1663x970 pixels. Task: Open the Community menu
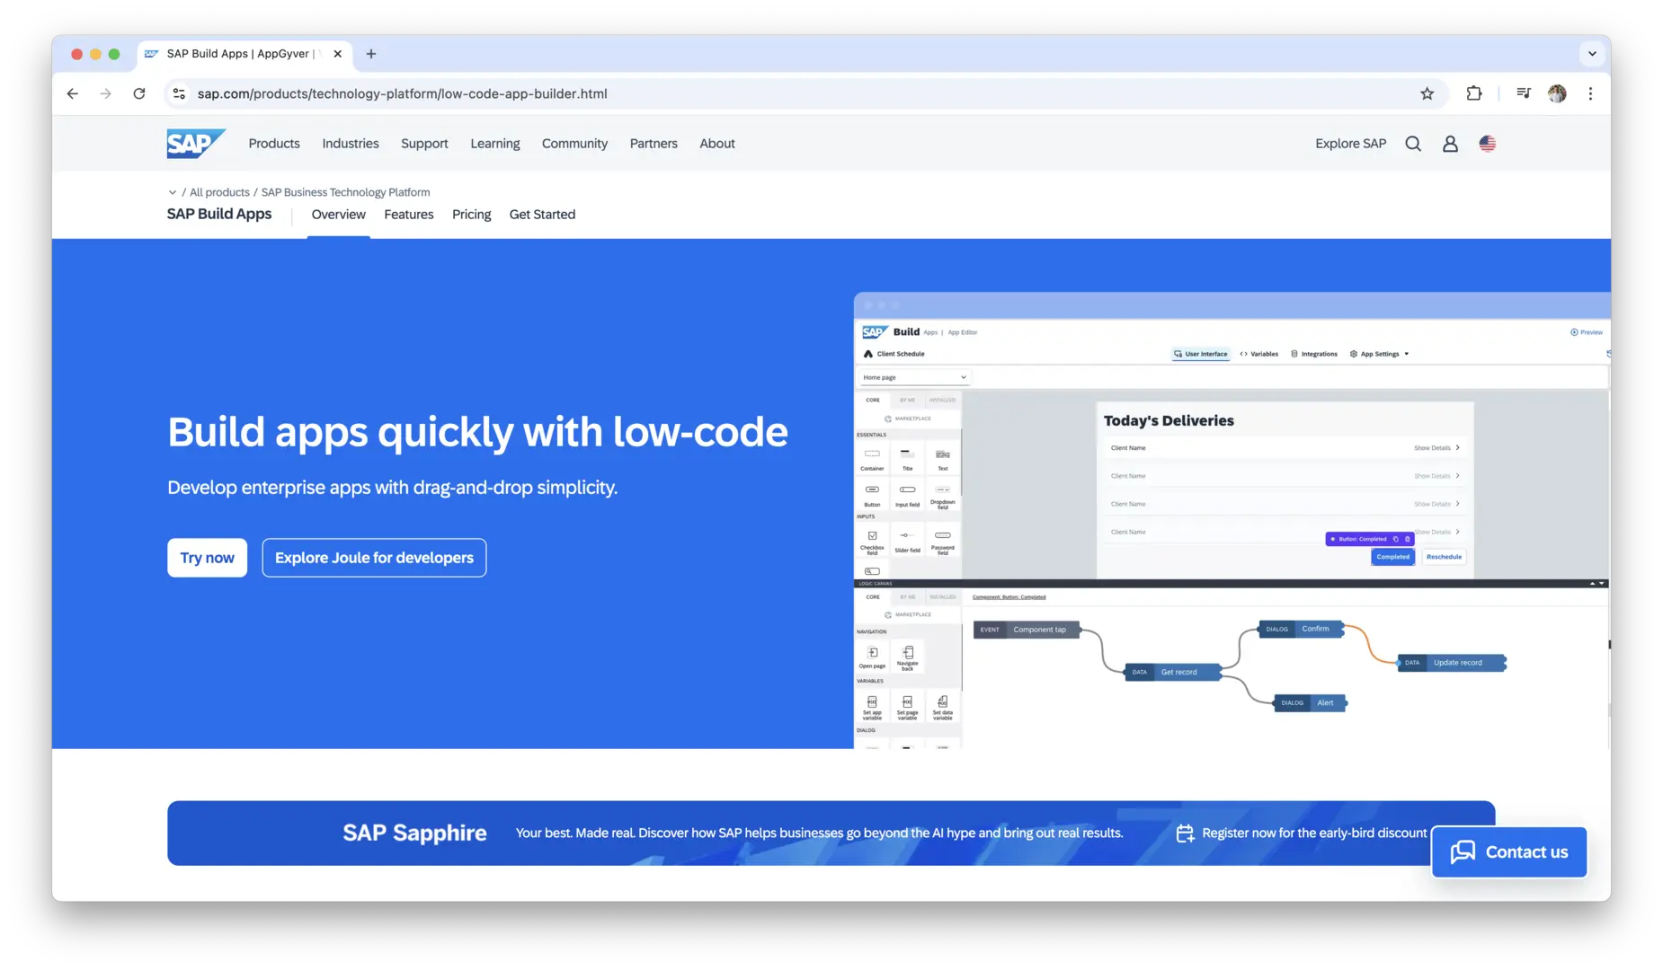(574, 144)
